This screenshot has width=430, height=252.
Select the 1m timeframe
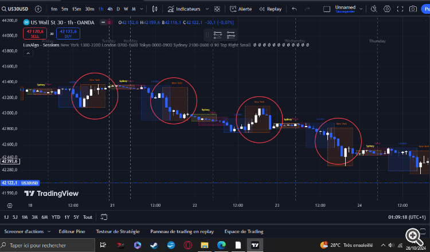click(54, 9)
